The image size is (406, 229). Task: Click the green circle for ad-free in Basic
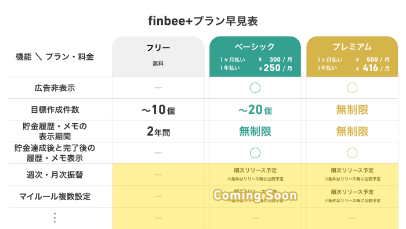pos(255,88)
